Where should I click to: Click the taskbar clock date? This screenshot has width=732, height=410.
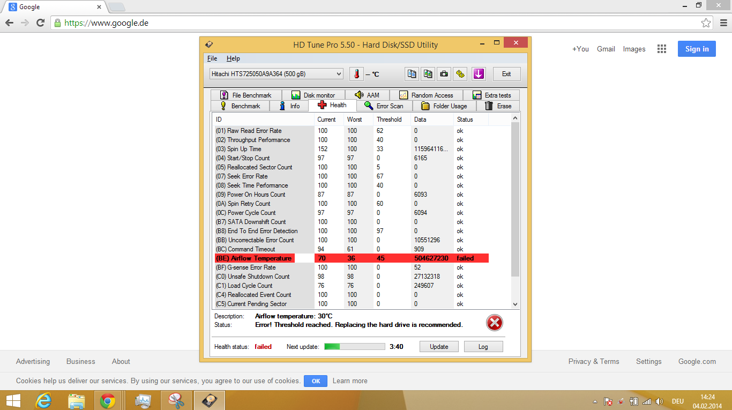point(707,401)
